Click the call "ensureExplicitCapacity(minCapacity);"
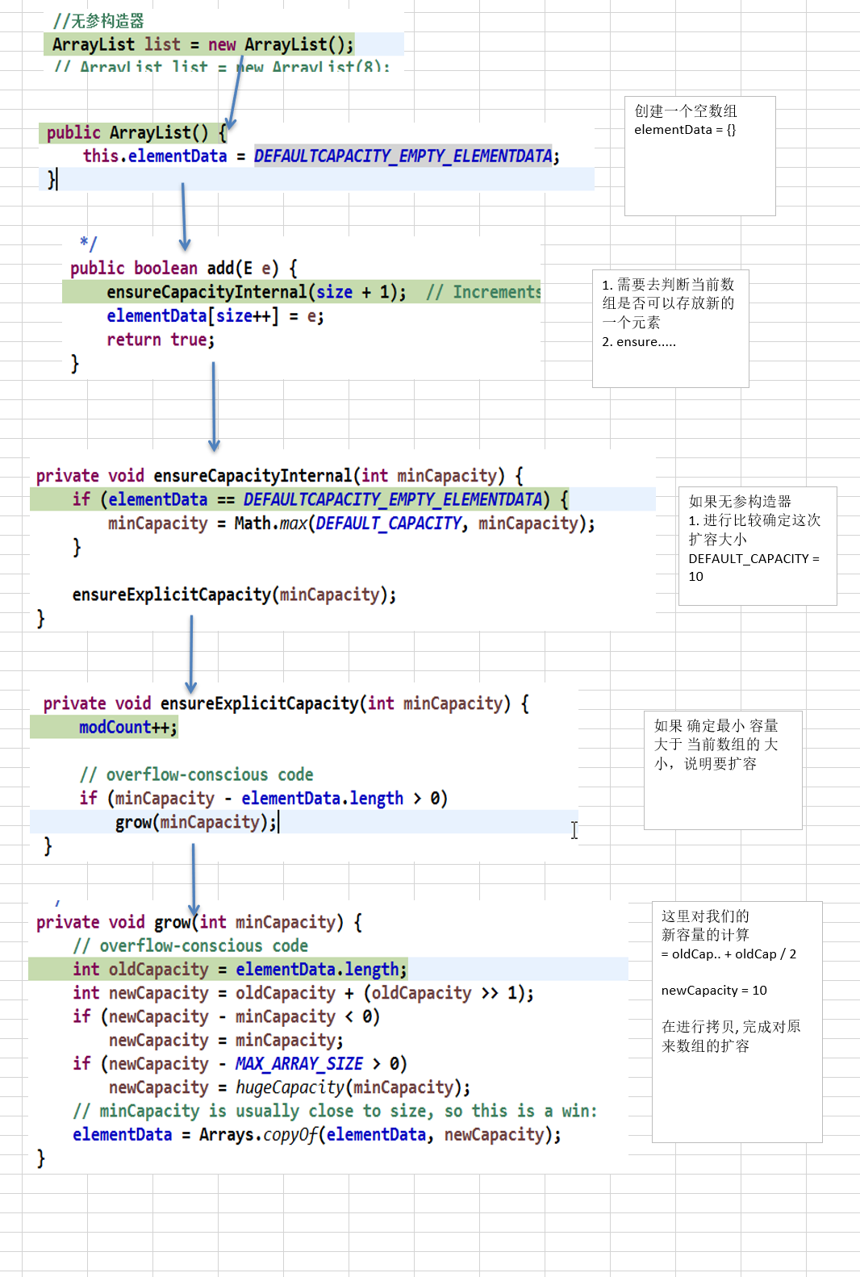This screenshot has height=1277, width=860. tap(234, 595)
